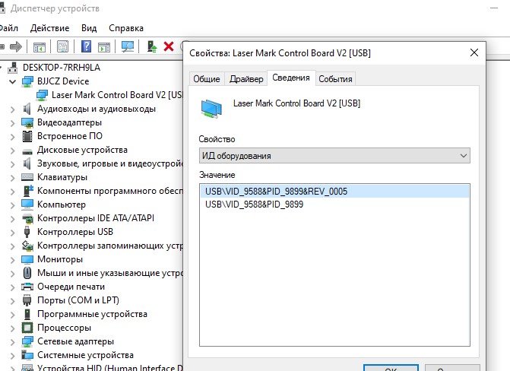Click the Встроенное ПО firmware chip icon

click(27, 136)
